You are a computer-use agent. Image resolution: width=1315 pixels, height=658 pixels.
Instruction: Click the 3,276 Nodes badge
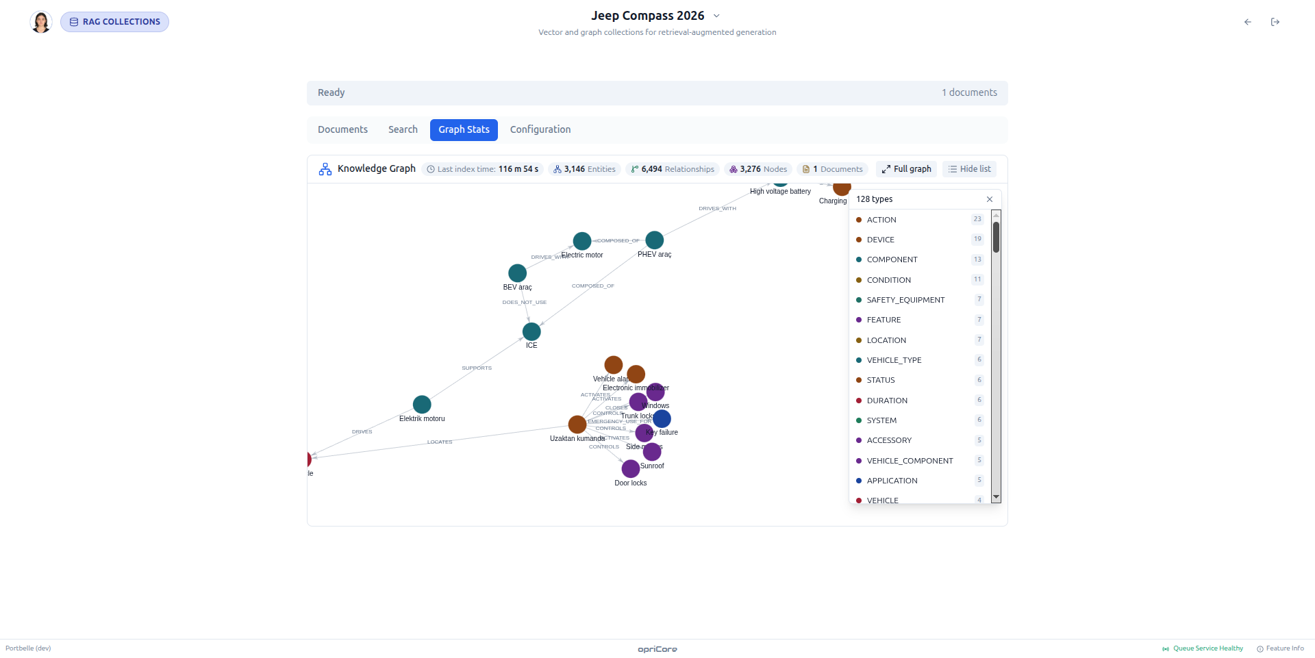tap(758, 169)
